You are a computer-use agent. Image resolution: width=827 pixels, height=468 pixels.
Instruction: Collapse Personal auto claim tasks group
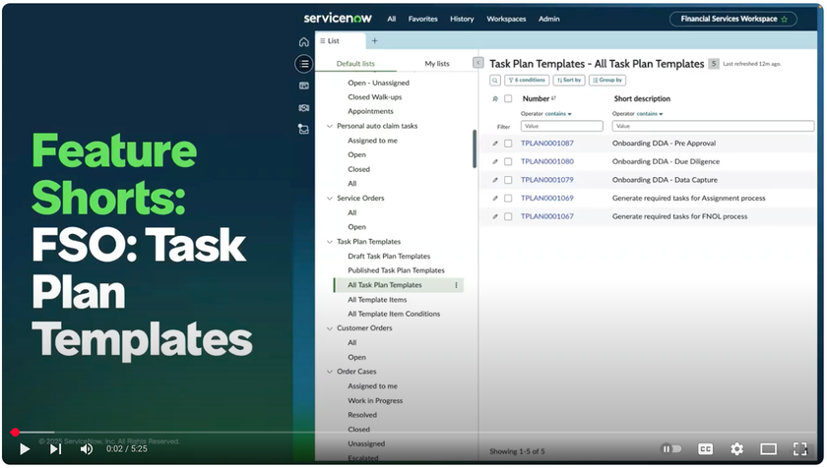(x=330, y=126)
